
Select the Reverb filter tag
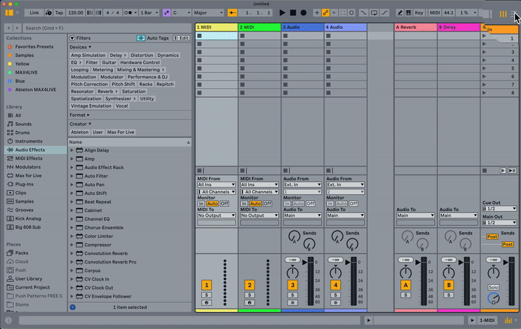point(105,92)
